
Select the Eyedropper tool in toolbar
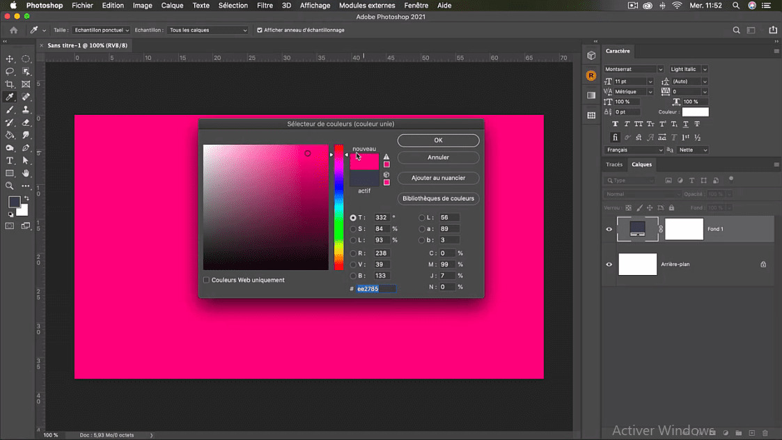[10, 97]
